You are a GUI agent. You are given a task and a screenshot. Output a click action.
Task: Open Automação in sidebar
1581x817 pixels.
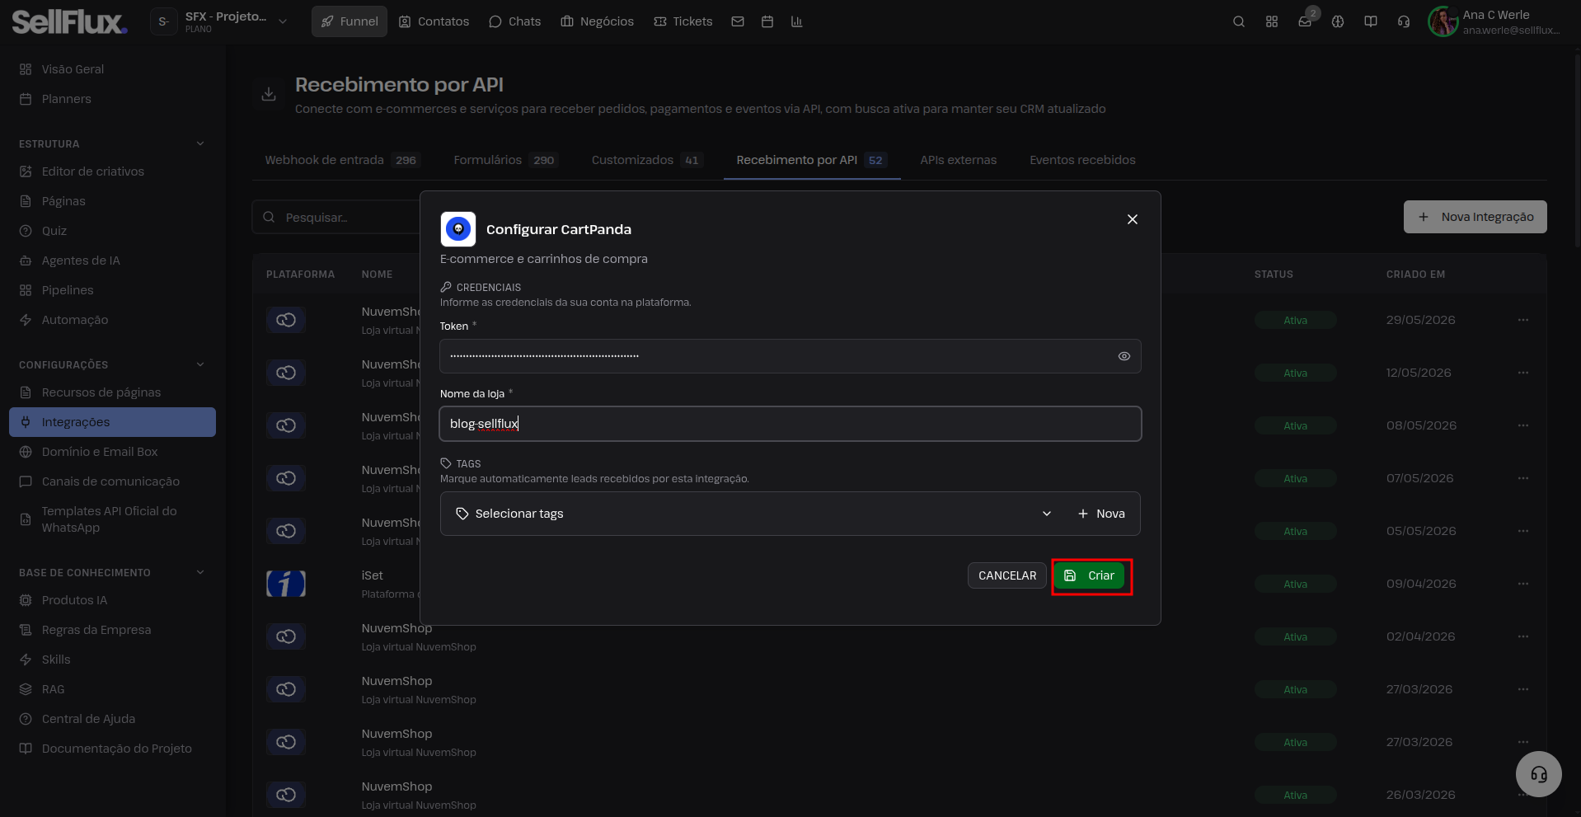tap(112, 320)
